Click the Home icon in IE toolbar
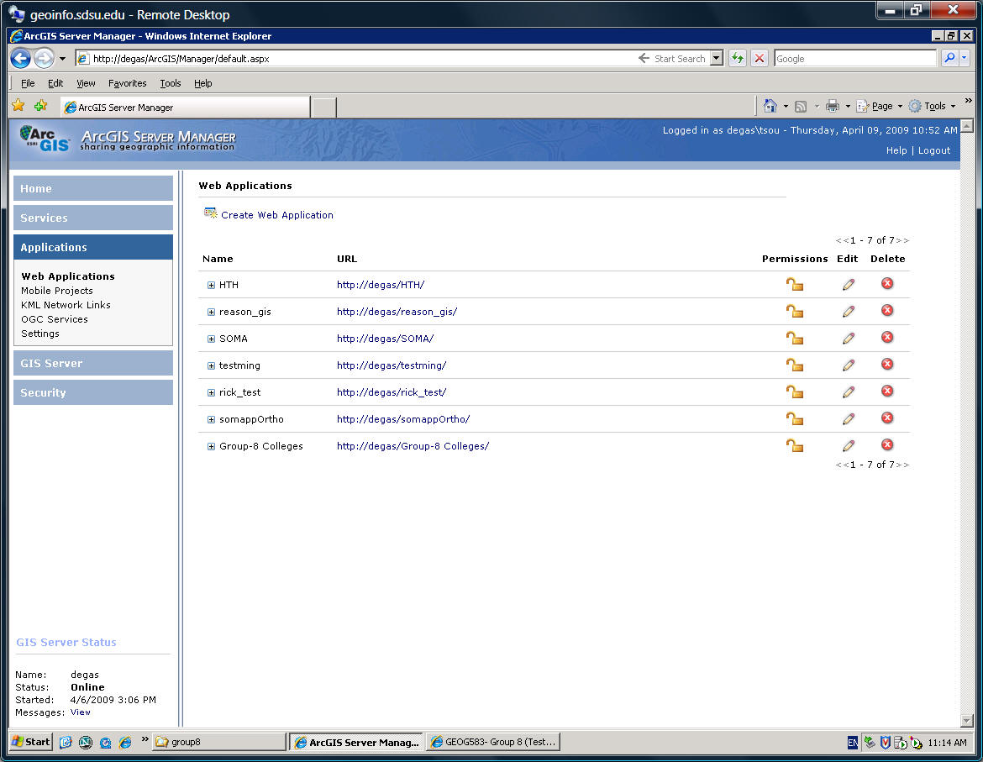983x762 pixels. tap(770, 106)
